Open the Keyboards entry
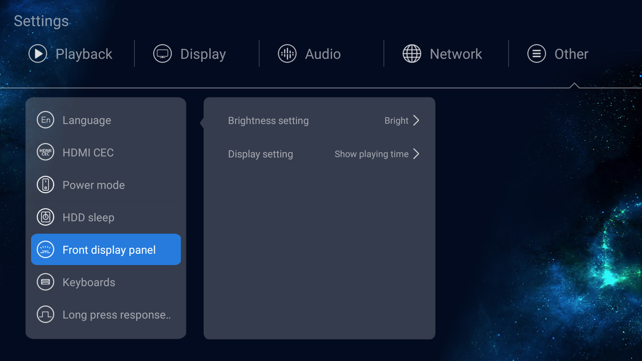Viewport: 642px width, 361px height. [106, 282]
